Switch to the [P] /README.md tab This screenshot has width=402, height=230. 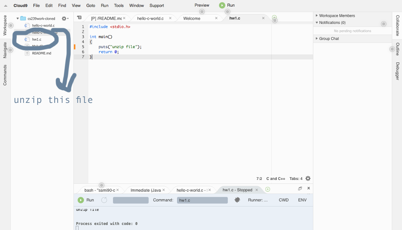106,18
